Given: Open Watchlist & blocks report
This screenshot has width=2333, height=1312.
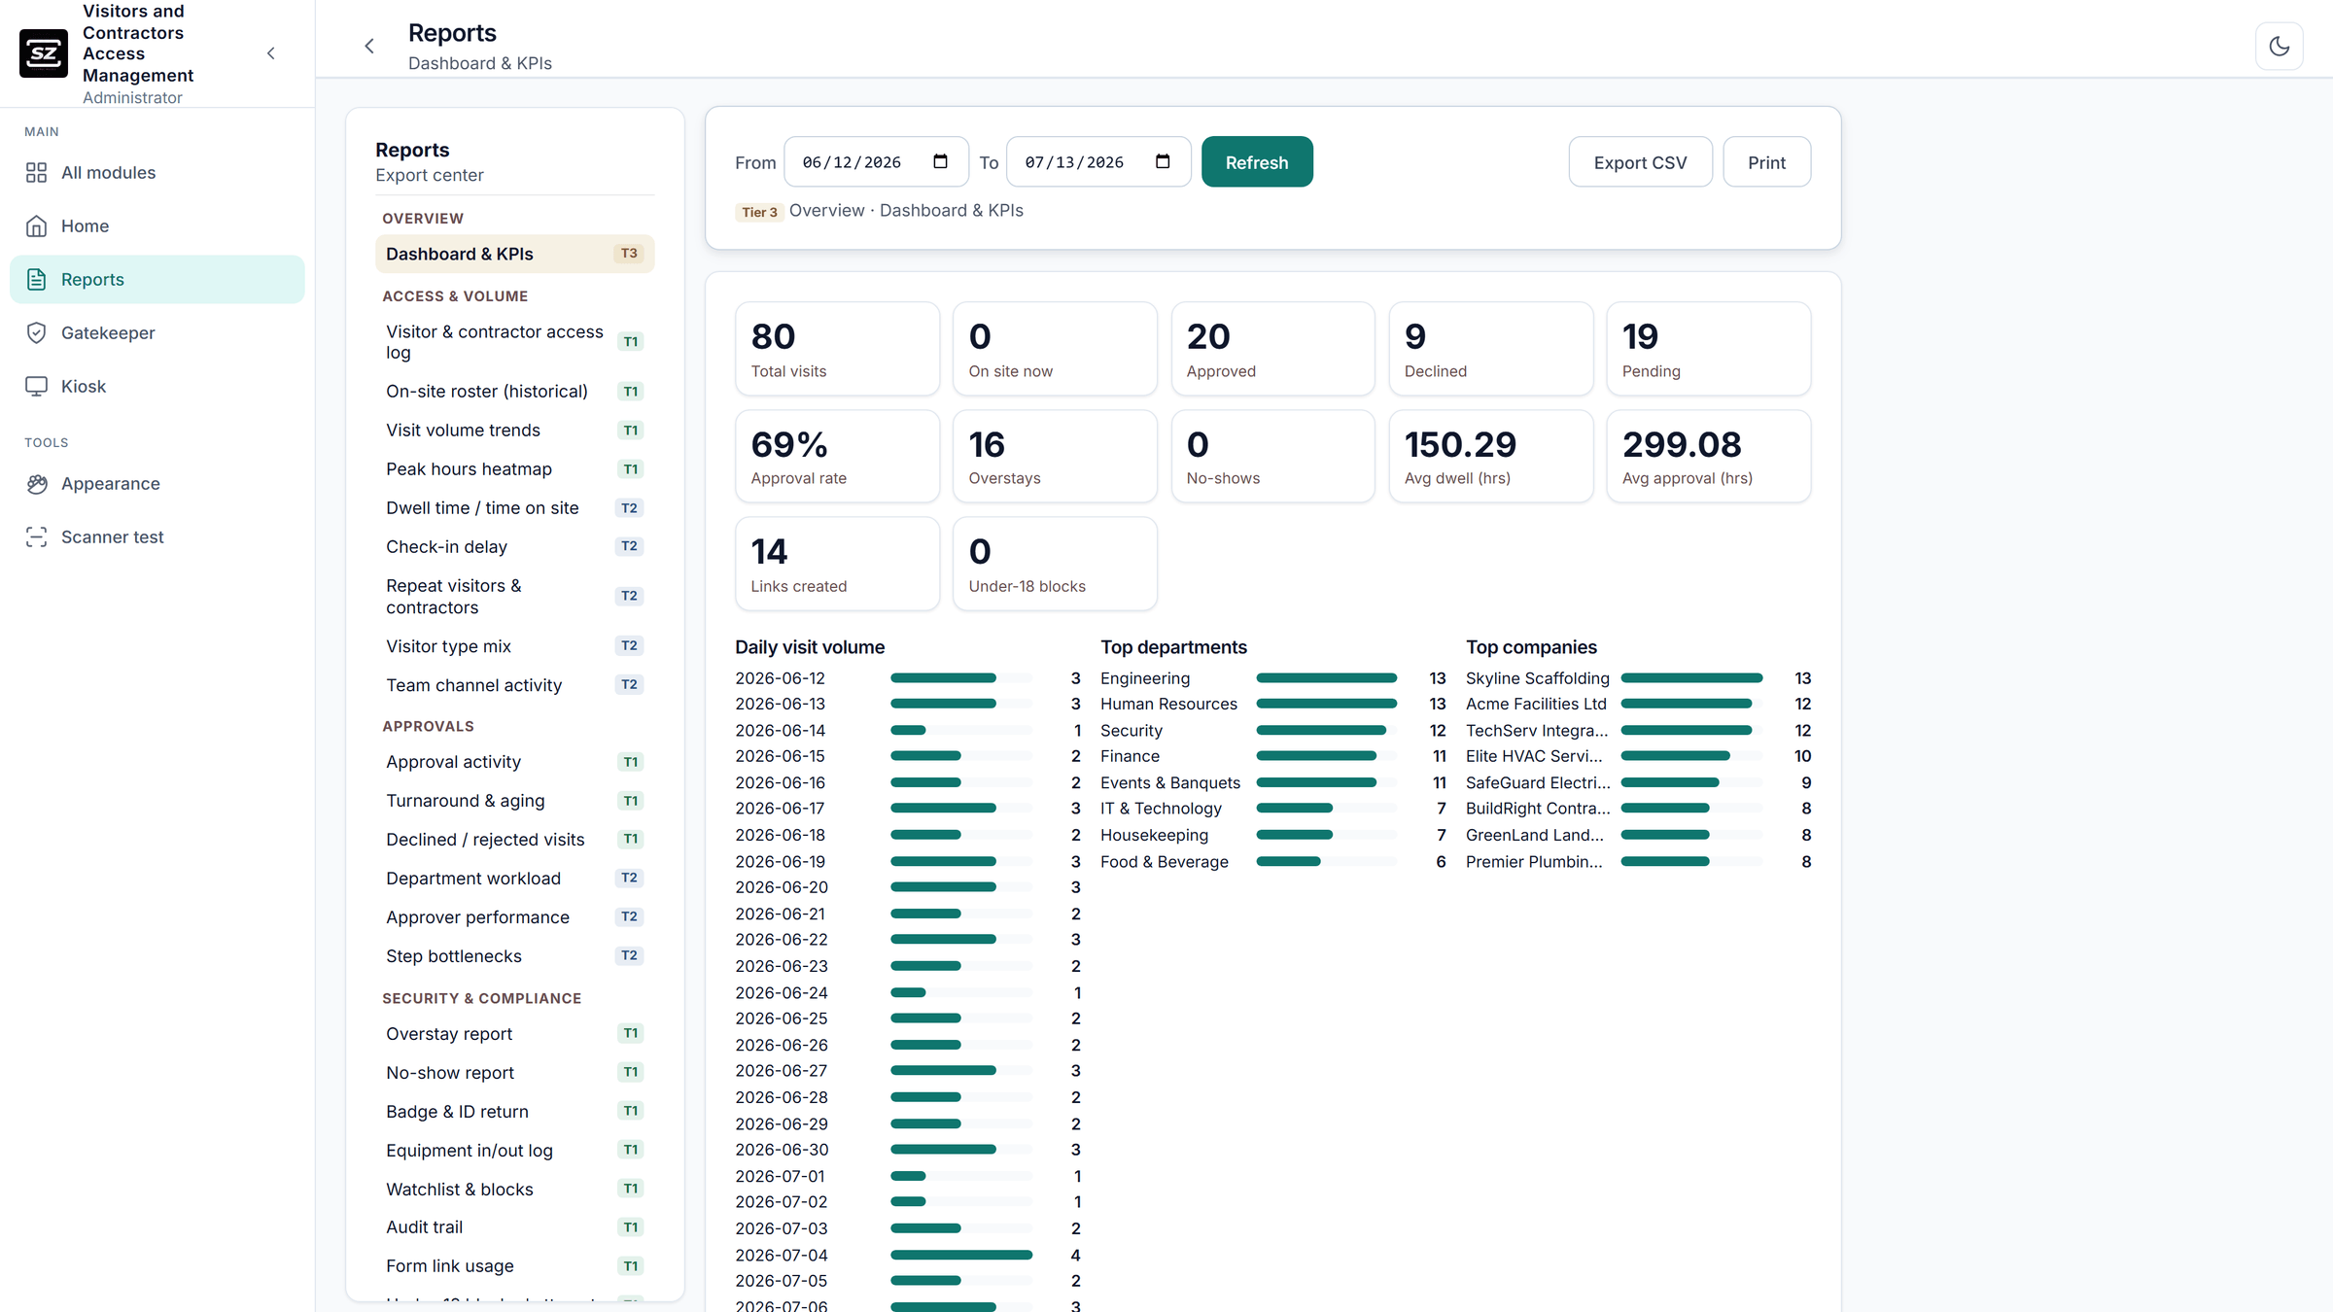Looking at the screenshot, I should tap(514, 1189).
